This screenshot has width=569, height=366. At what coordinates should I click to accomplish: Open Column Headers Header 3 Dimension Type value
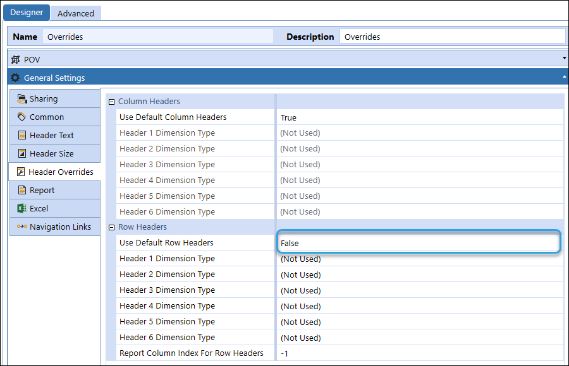(x=420, y=165)
